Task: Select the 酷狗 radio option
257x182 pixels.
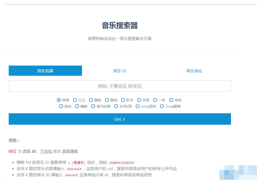Action: pos(91,100)
